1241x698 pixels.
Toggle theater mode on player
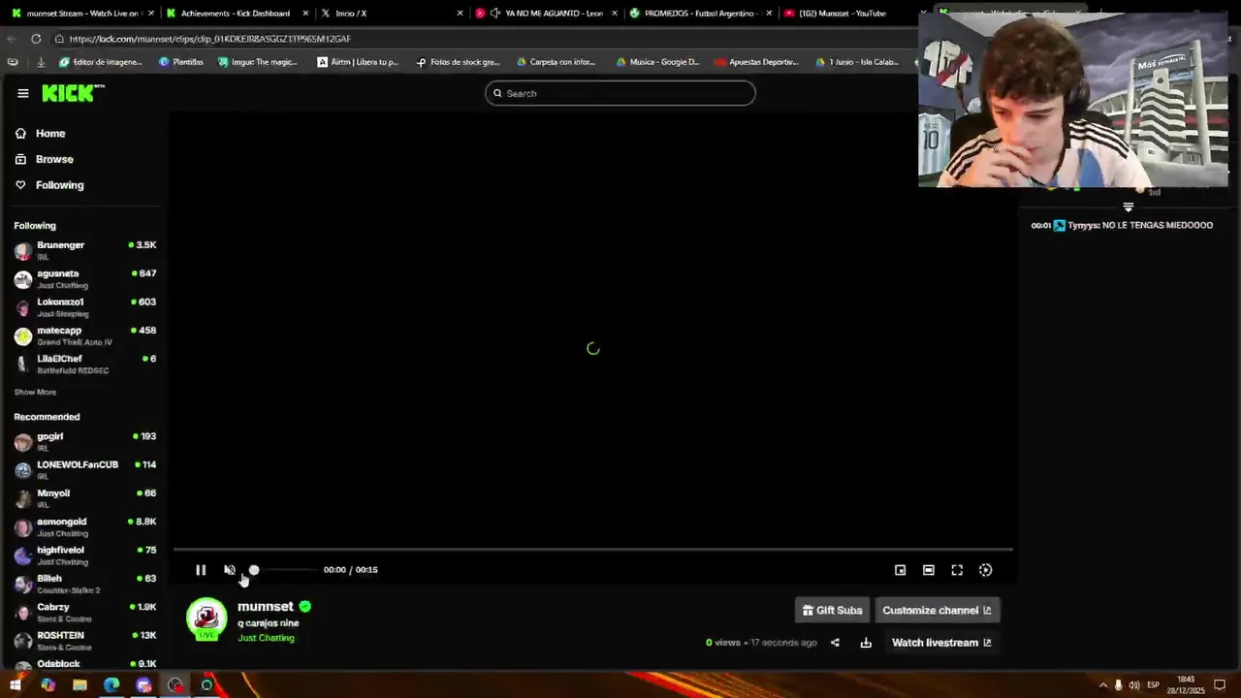(929, 570)
